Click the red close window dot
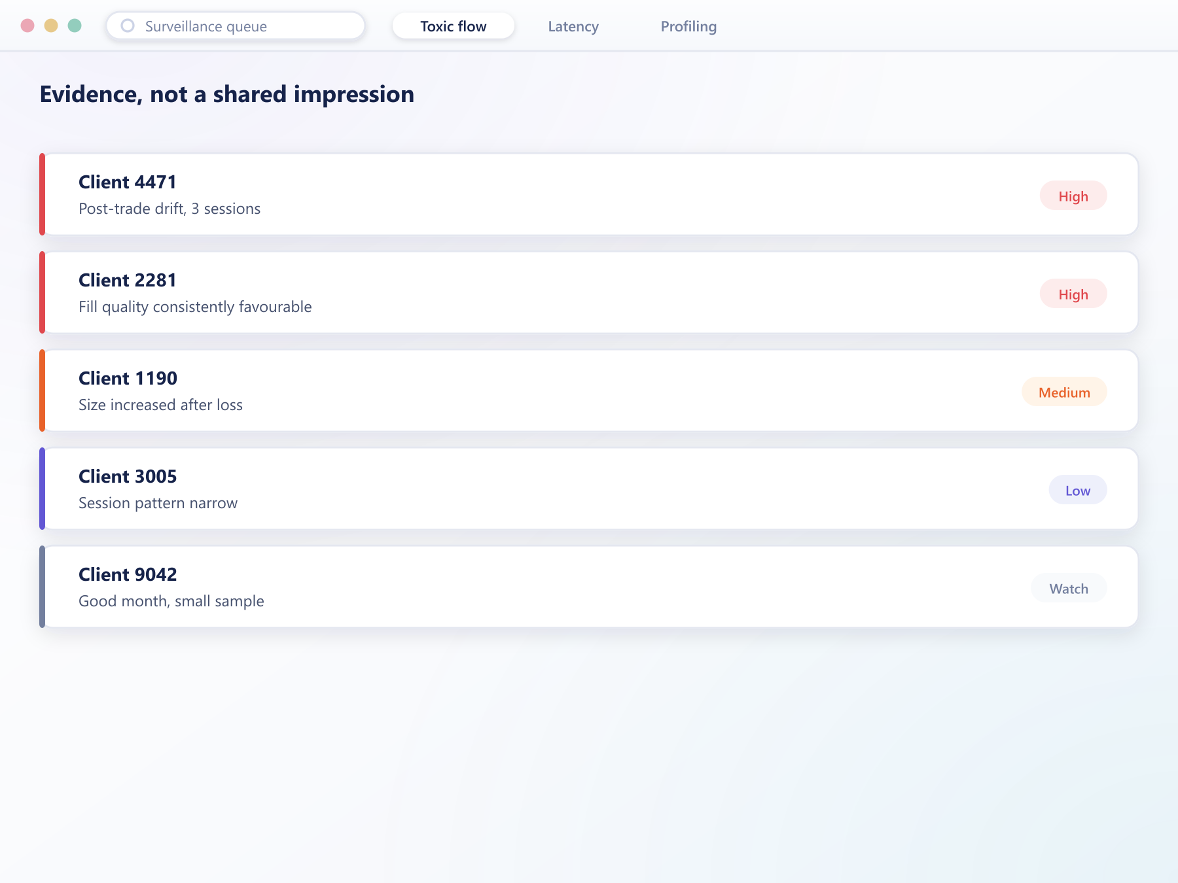Image resolution: width=1178 pixels, height=883 pixels. coord(27,26)
